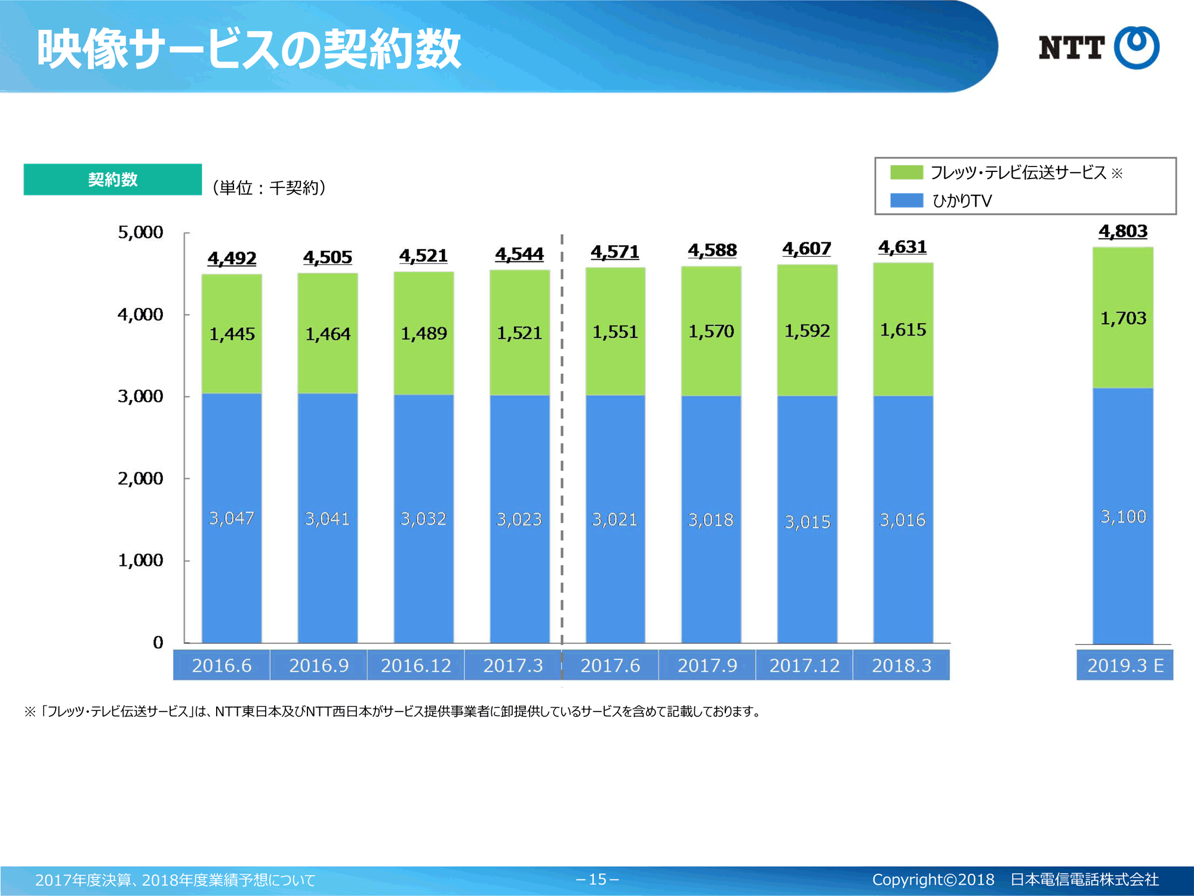The height and width of the screenshot is (896, 1194).
Task: Click the blue bar value 3,032
Action: point(423,519)
